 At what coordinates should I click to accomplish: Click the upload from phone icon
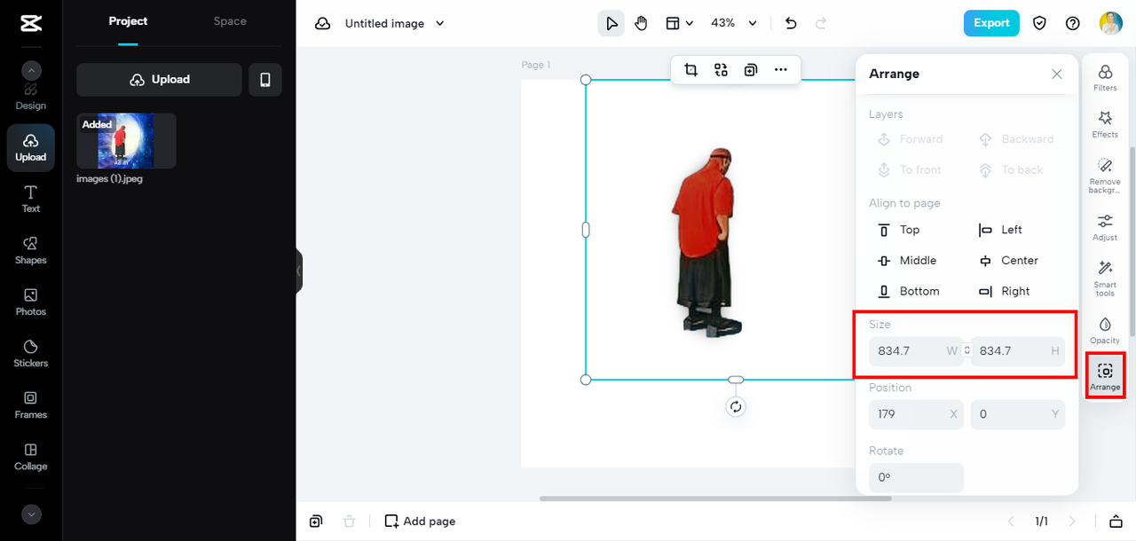coord(264,80)
